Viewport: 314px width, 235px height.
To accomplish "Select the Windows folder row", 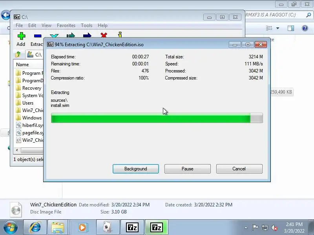I will tap(29, 118).
